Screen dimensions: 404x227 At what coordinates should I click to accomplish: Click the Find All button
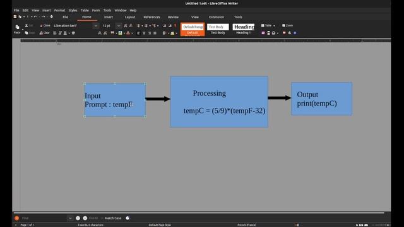(x=93, y=218)
